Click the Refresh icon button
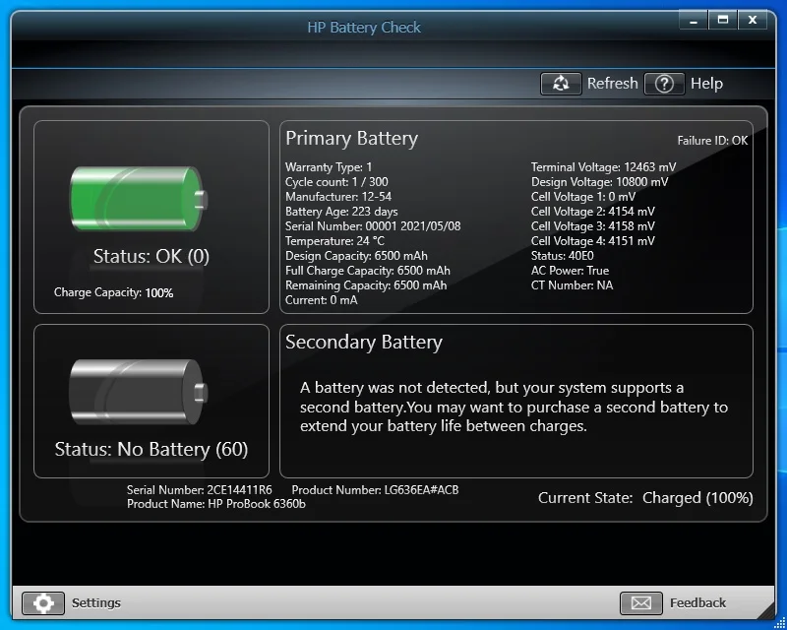787x630 pixels. coord(561,84)
